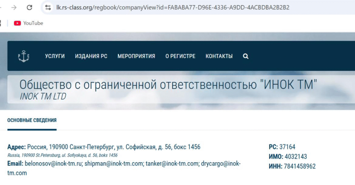Click the "ИНОК ТМ" company heading
355x185 pixels.
click(168, 85)
